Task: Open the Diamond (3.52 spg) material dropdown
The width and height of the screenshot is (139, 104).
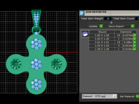Action: [x=99, y=96]
